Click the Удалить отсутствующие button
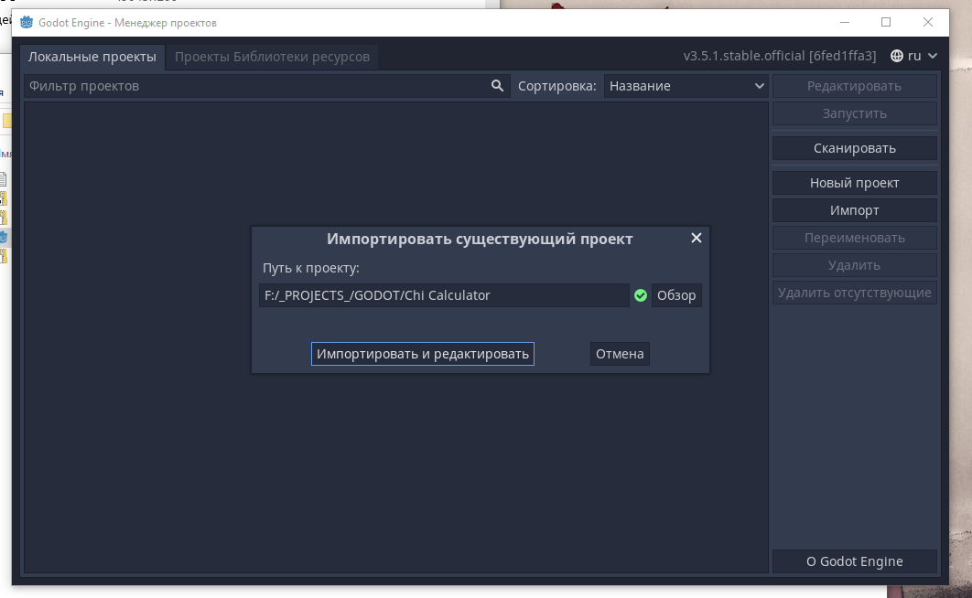Screen dimensions: 972x598 coord(854,293)
